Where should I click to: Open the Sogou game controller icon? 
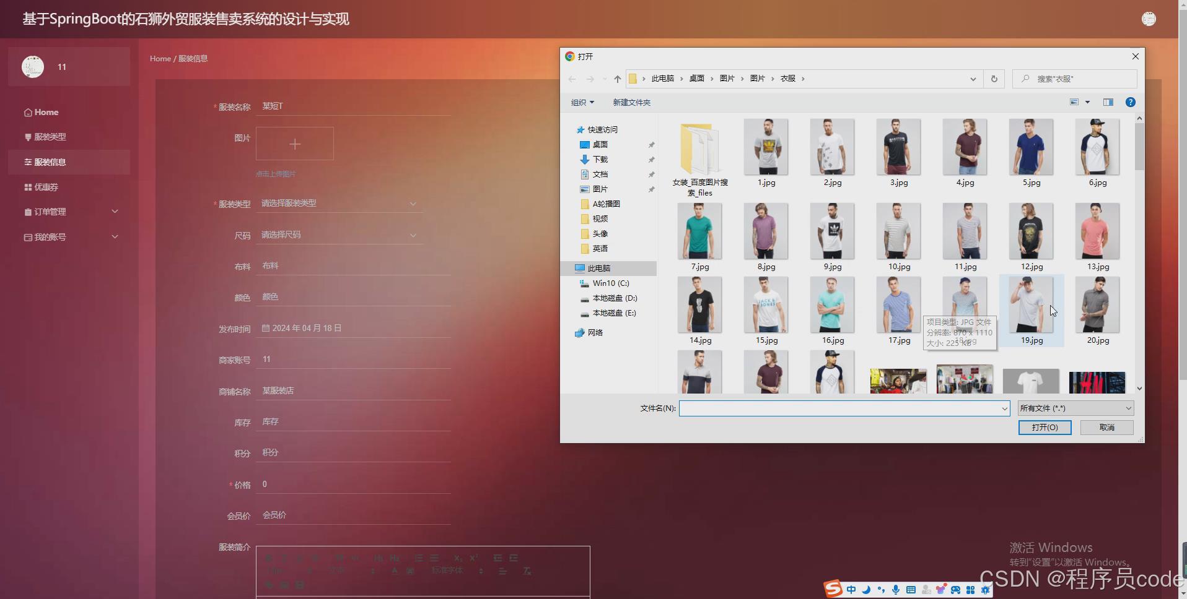coord(955,590)
